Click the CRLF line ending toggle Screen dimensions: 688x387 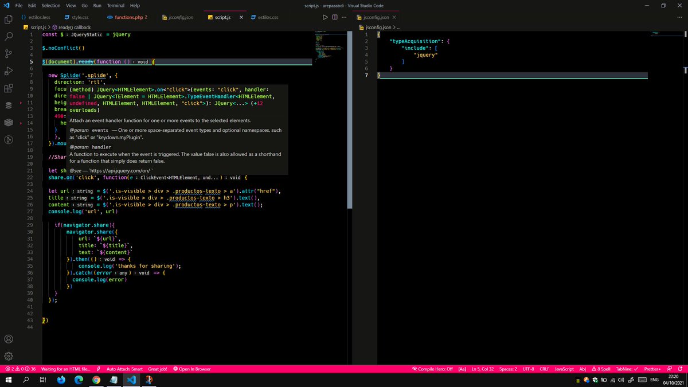[x=544, y=369]
